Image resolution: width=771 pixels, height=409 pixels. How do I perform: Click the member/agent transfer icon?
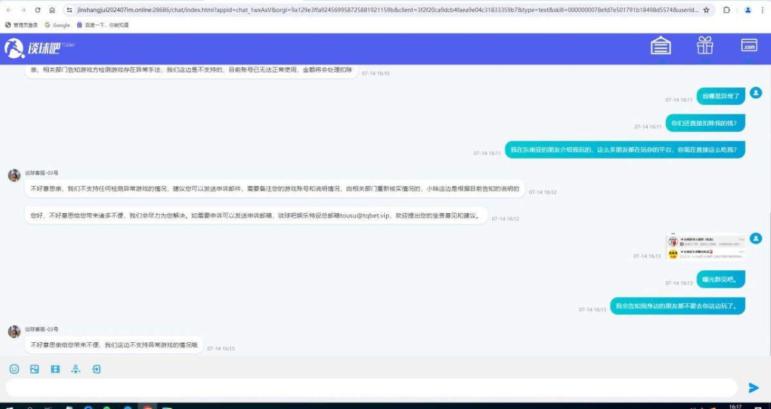tap(75, 369)
